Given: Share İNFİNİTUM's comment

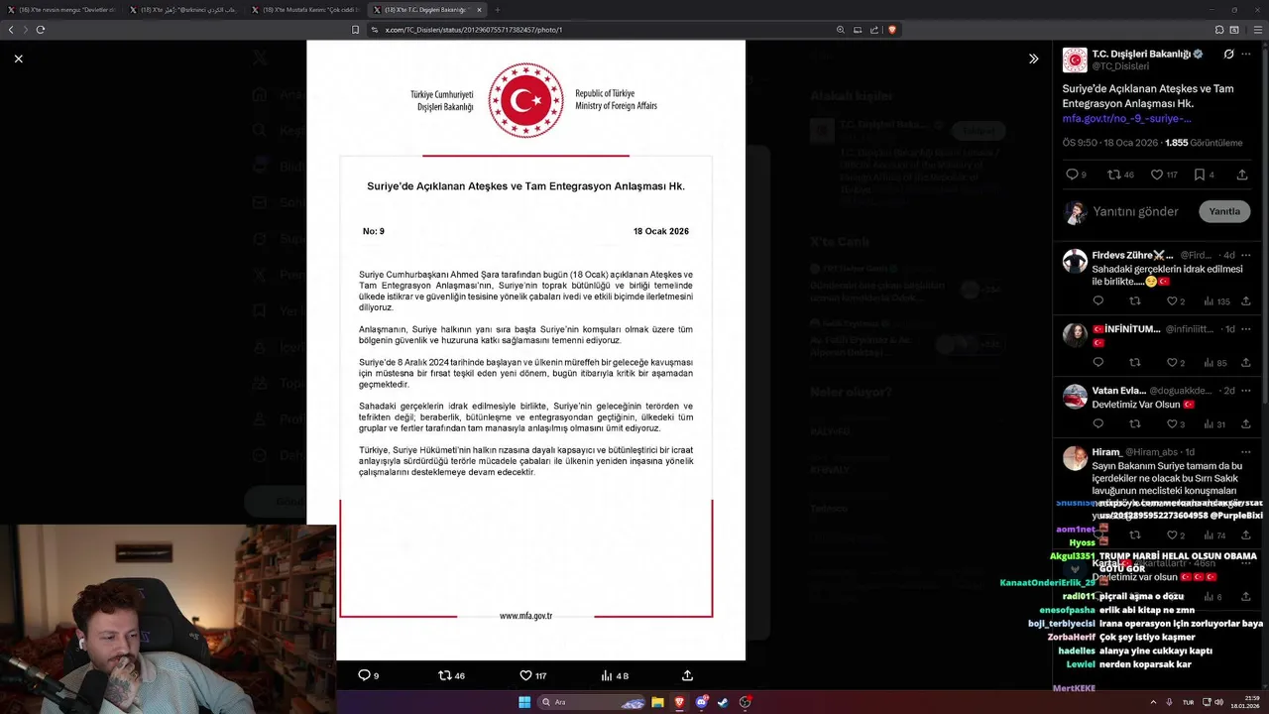Looking at the screenshot, I should (x=1246, y=362).
